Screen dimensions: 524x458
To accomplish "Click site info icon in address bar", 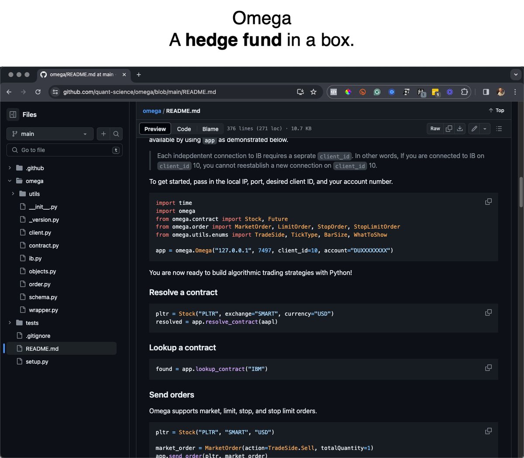I will [55, 92].
